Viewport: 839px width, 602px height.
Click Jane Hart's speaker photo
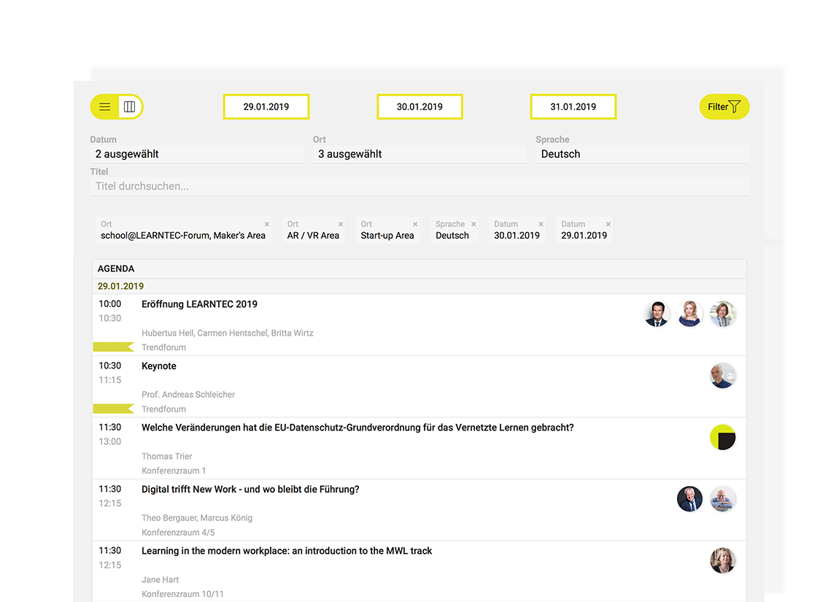point(723,560)
